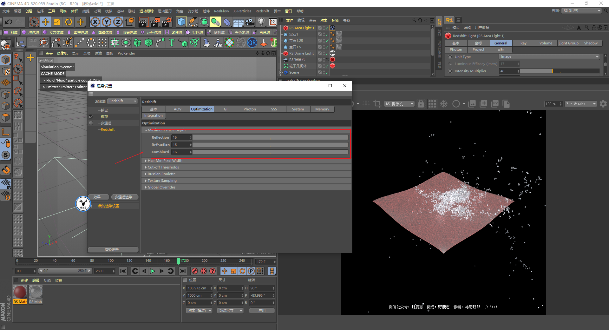Collapse Maximum Trace Depth section
This screenshot has height=330, width=609.
click(146, 130)
